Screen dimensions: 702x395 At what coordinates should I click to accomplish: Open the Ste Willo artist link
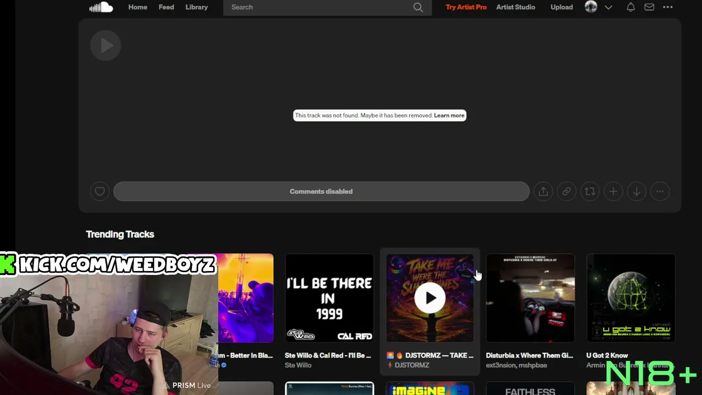coord(298,365)
